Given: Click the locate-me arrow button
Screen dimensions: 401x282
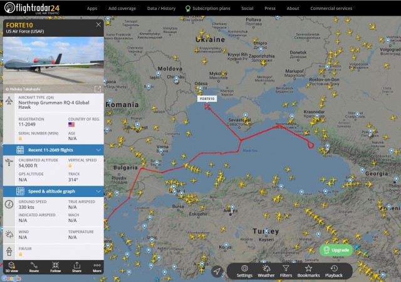Looking at the screenshot, I should [217, 271].
